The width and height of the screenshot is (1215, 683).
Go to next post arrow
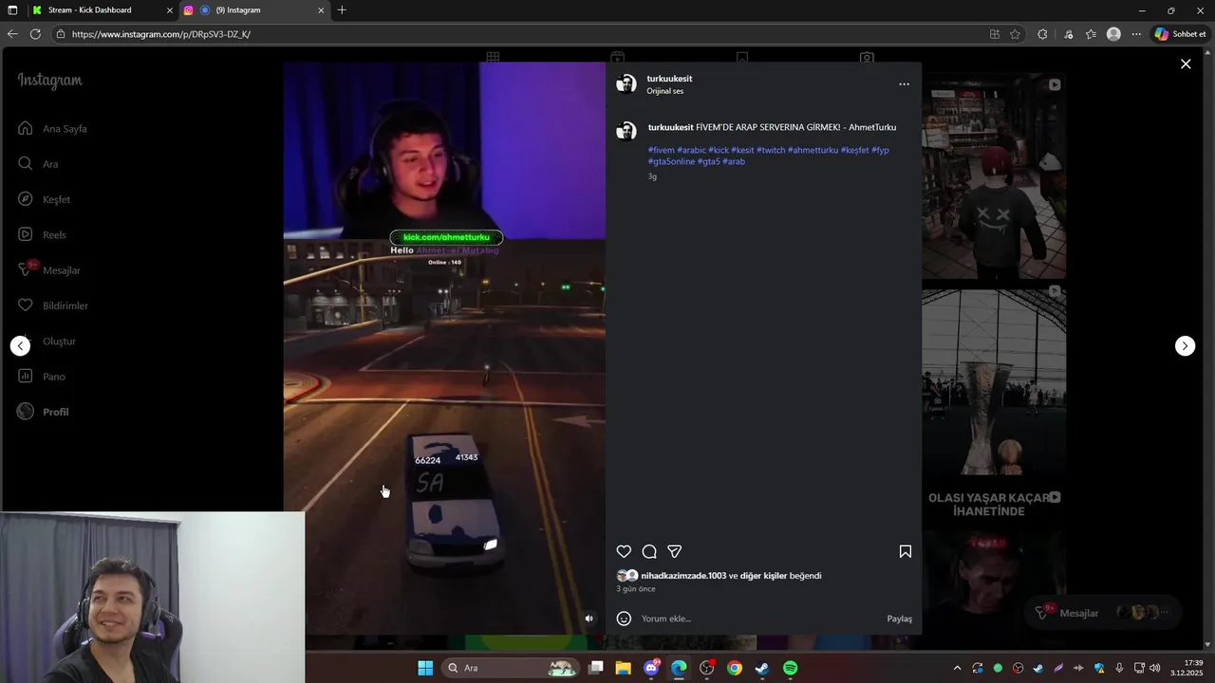tap(1186, 346)
